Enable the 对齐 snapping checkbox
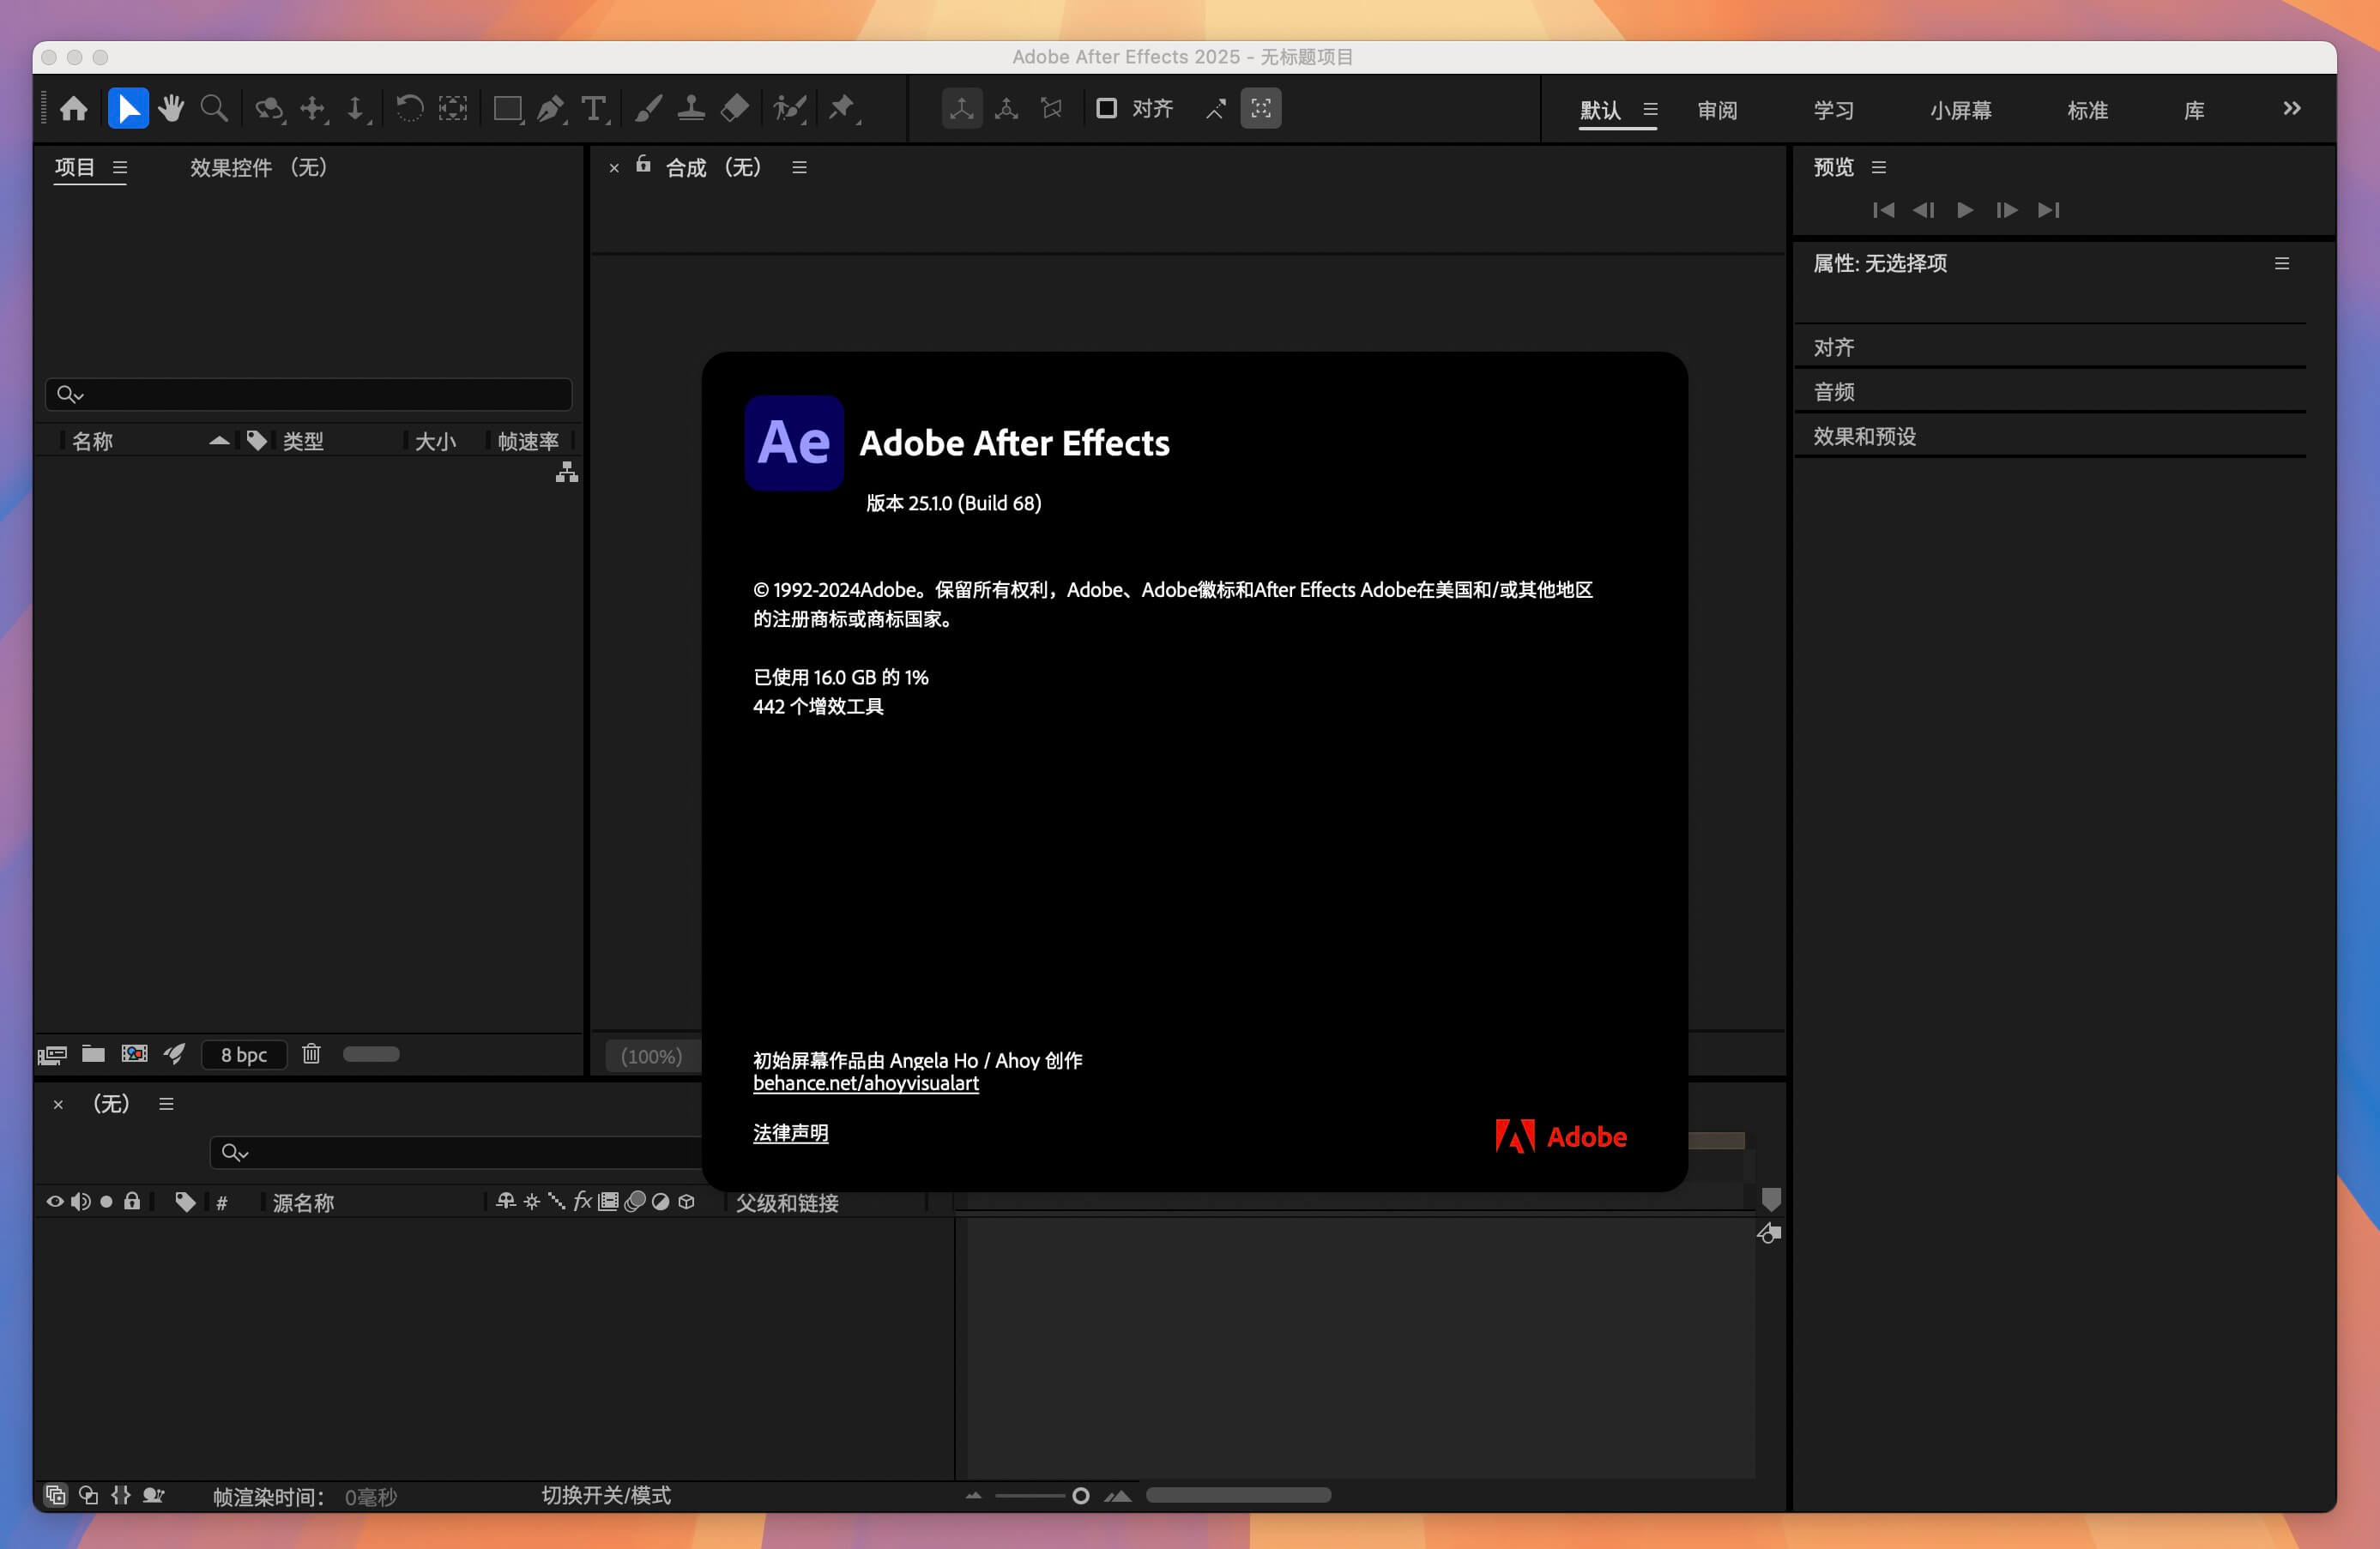 point(1106,108)
